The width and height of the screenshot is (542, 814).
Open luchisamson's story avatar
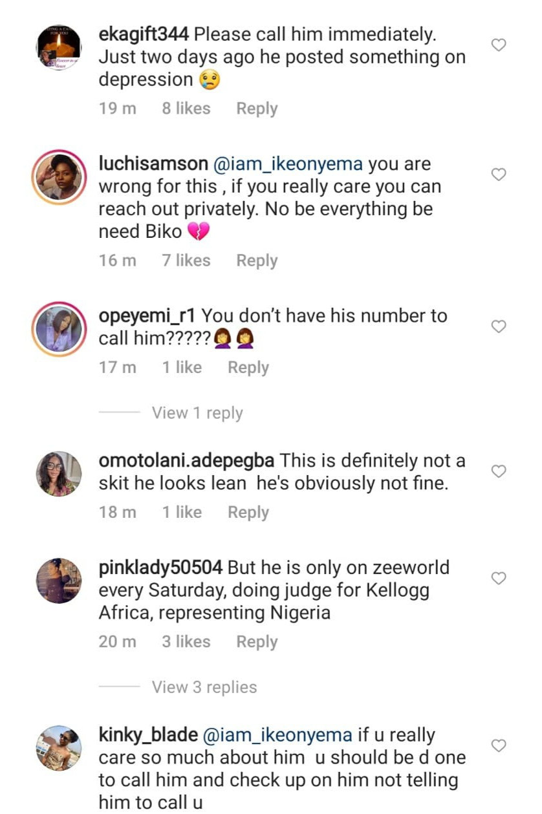tap(59, 177)
